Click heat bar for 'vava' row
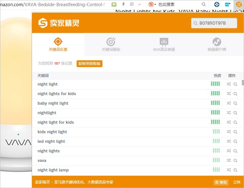This screenshot has width=244, height=188. point(216,160)
